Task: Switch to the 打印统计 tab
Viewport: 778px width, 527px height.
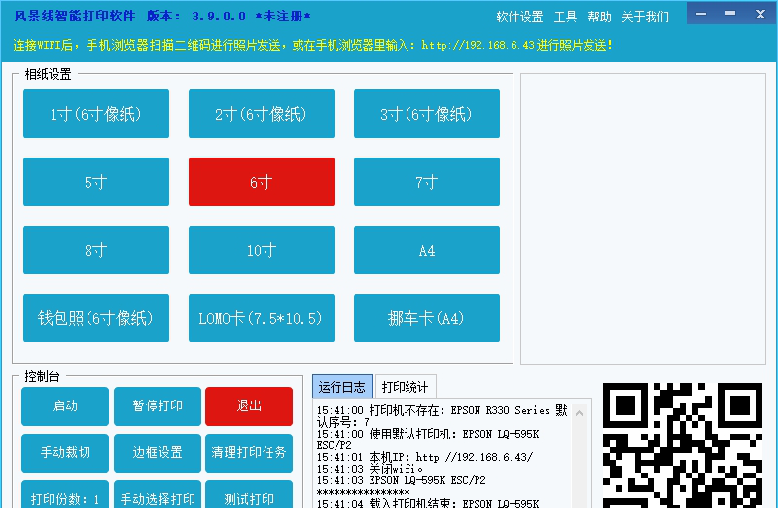Action: coord(405,387)
